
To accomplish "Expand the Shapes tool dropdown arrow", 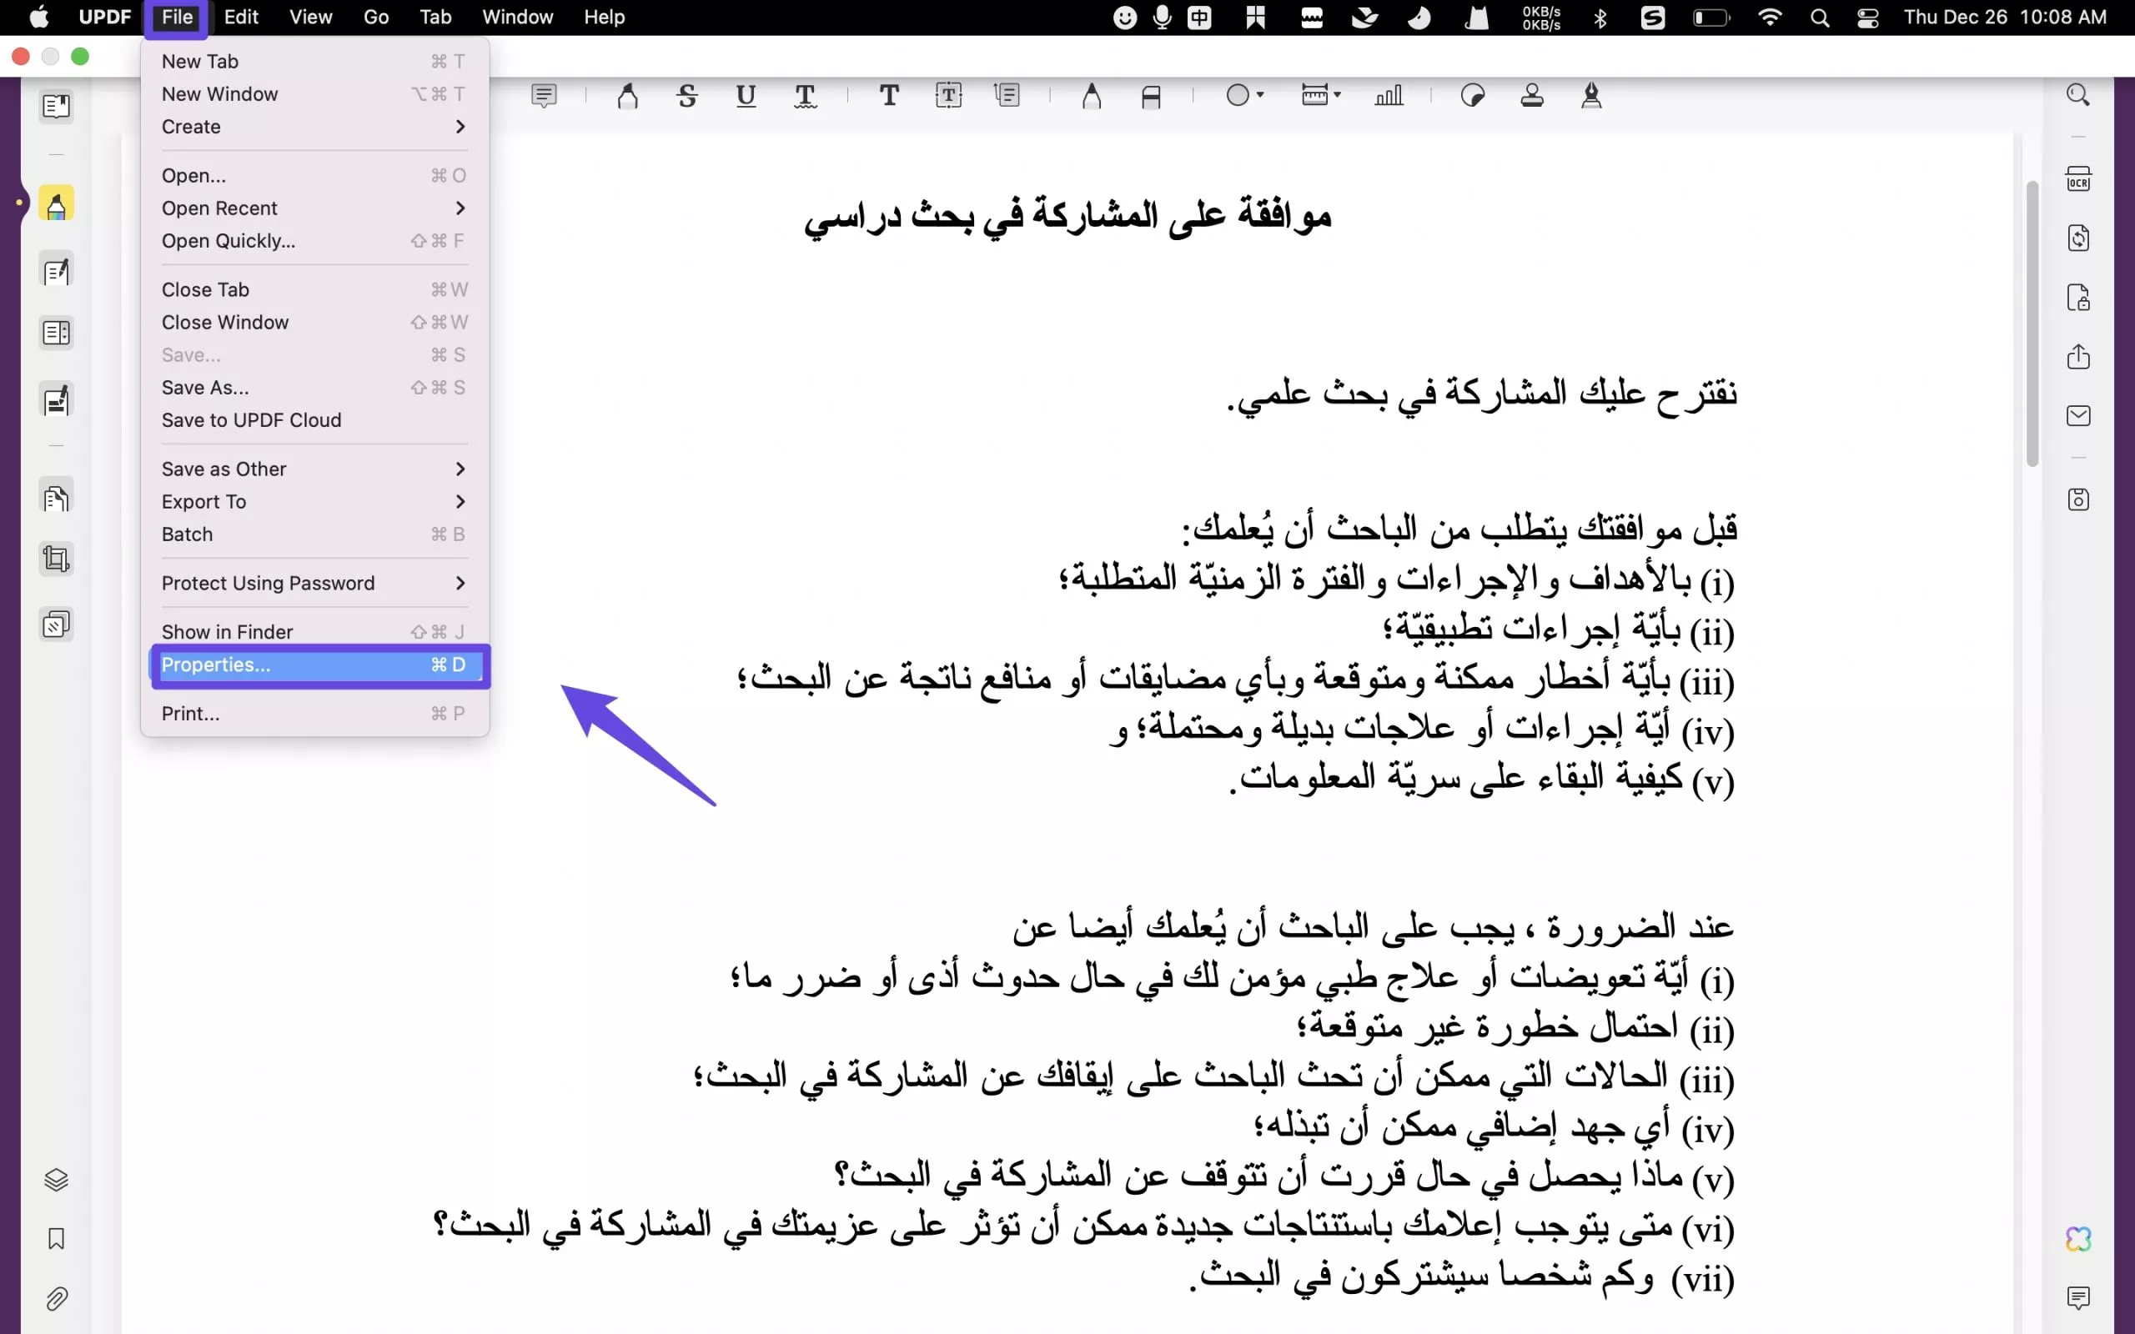I will point(1260,94).
